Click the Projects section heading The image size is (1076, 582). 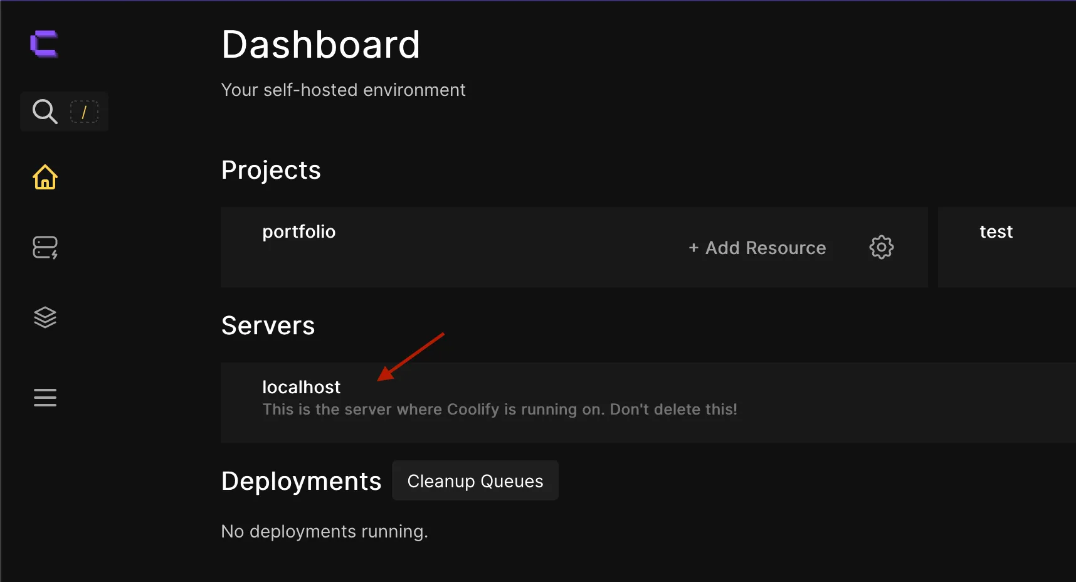click(271, 171)
